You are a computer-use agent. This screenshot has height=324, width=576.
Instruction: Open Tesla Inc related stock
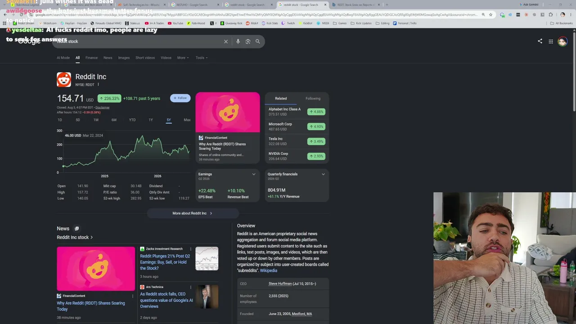tap(297, 141)
